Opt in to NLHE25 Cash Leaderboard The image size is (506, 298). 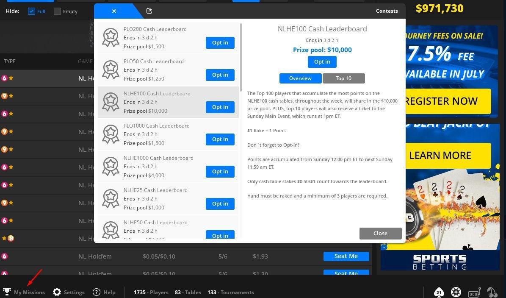(220, 203)
